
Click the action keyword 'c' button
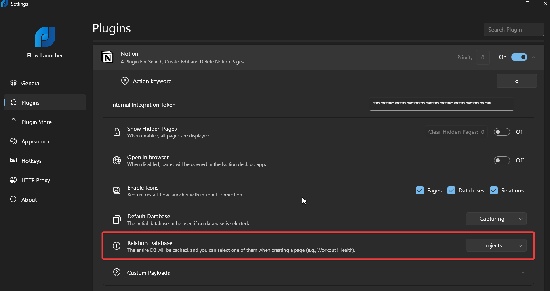tap(516, 81)
